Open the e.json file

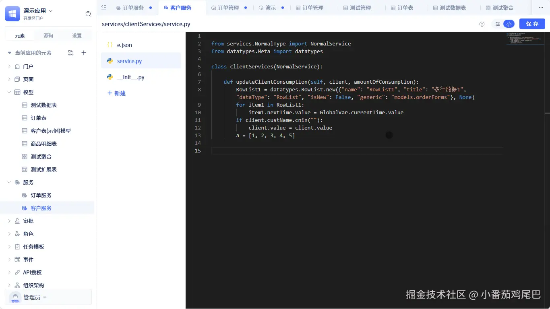[141, 45]
